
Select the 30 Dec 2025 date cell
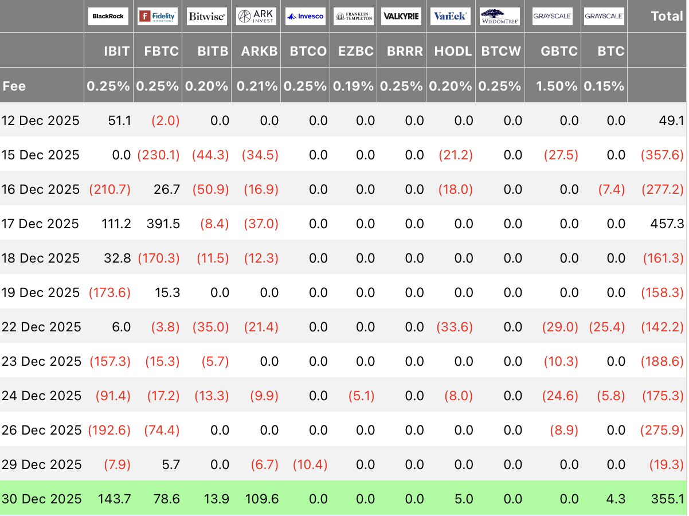(x=41, y=499)
